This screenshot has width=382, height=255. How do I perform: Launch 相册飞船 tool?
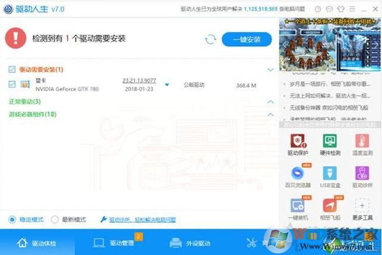330,210
